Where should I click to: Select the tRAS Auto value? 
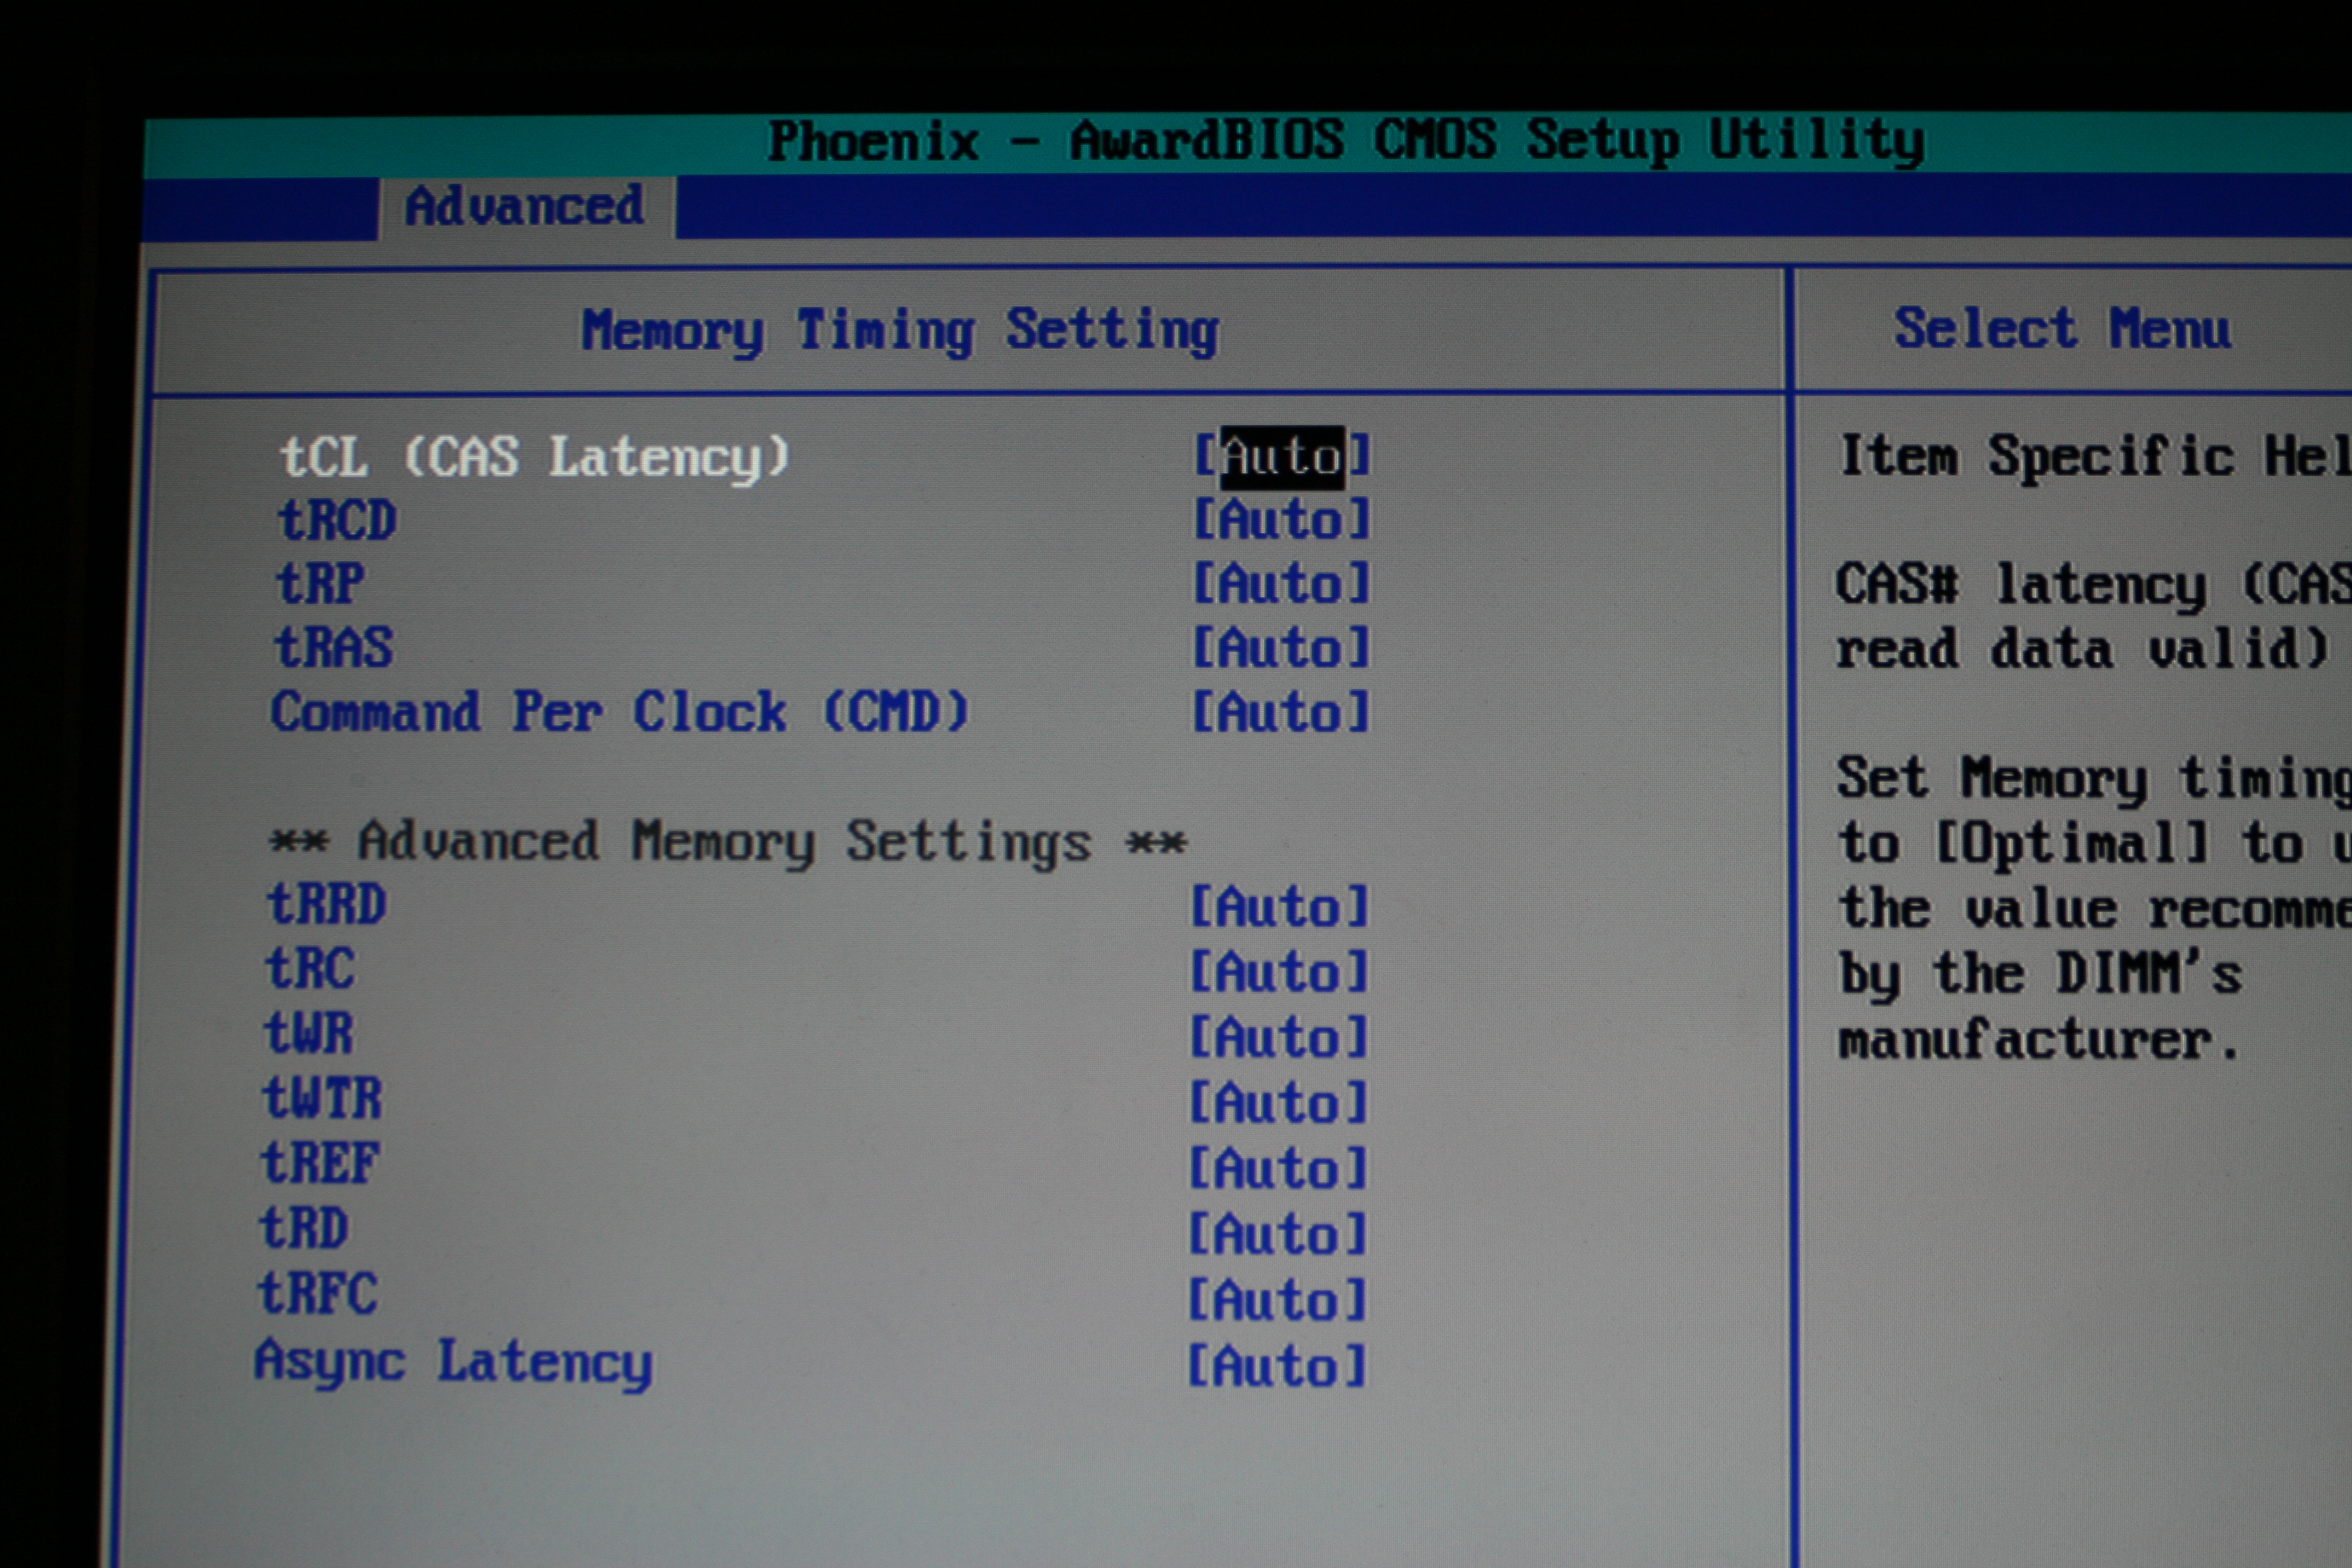click(x=1281, y=648)
